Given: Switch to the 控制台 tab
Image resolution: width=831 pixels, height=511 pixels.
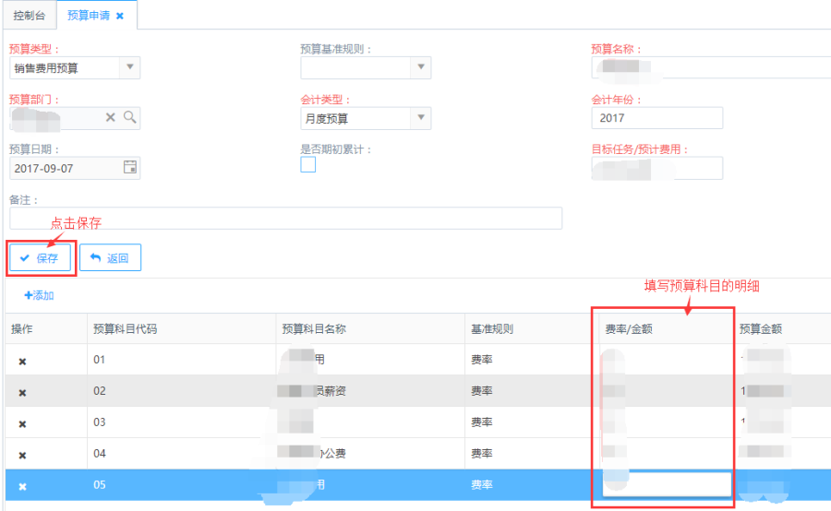Looking at the screenshot, I should point(29,16).
